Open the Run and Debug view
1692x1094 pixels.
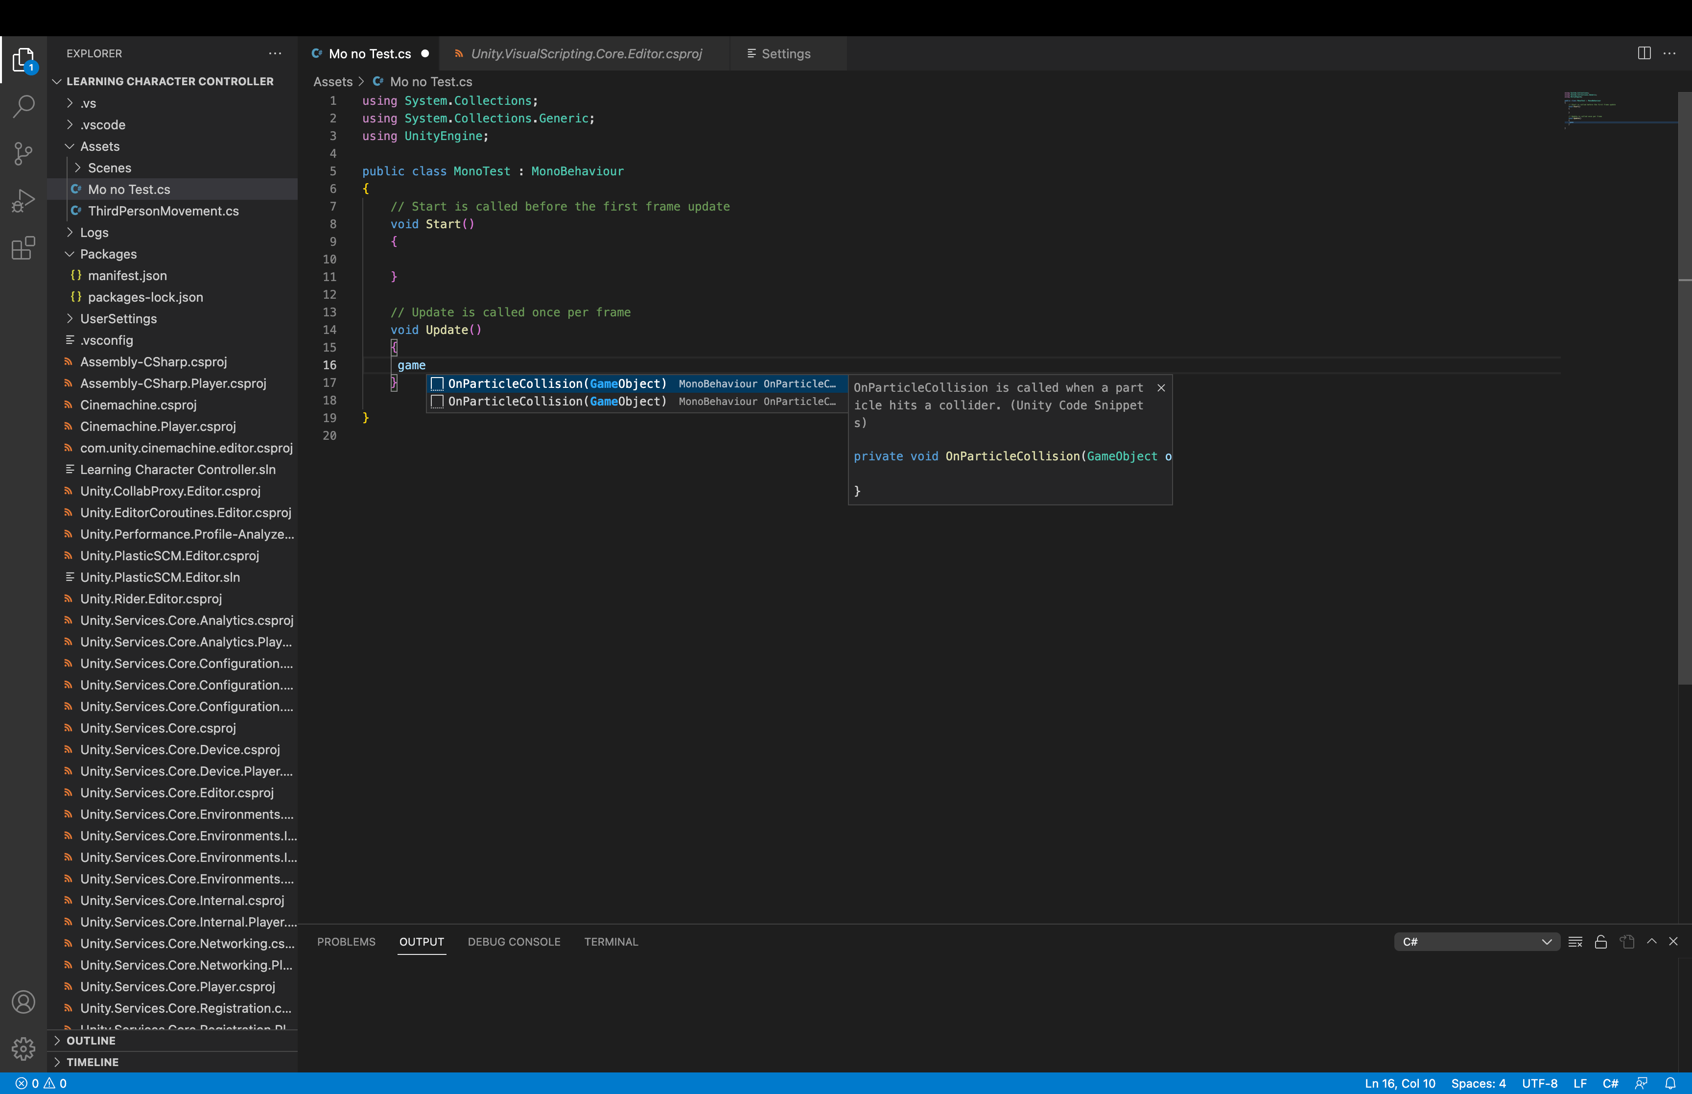(x=23, y=200)
